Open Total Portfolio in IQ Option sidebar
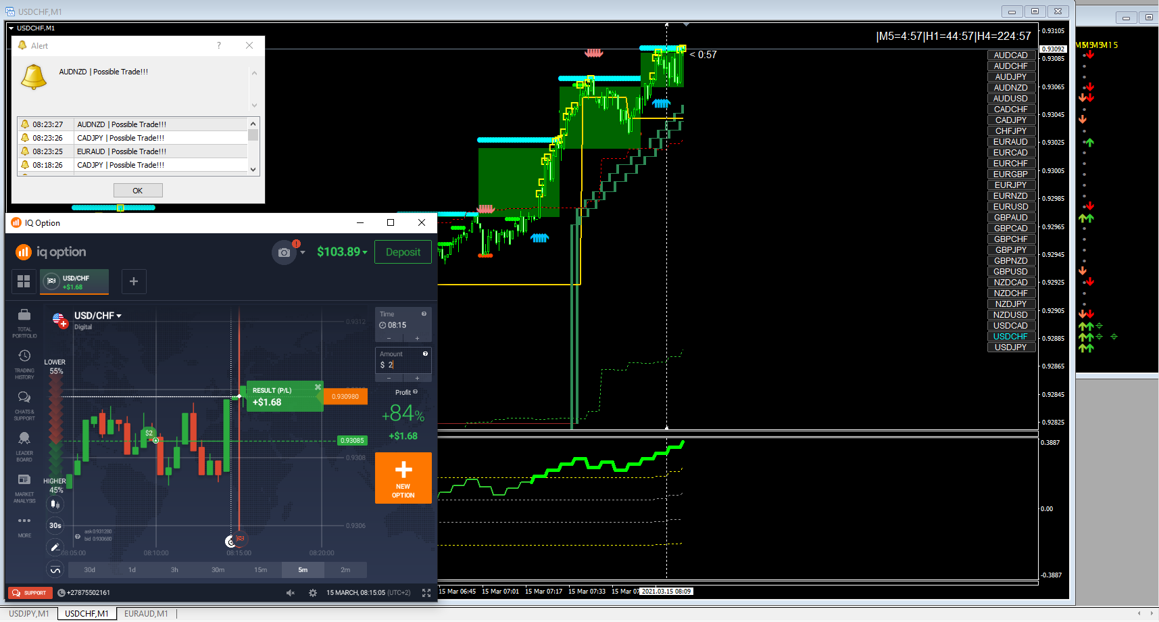This screenshot has width=1159, height=622. [x=24, y=323]
